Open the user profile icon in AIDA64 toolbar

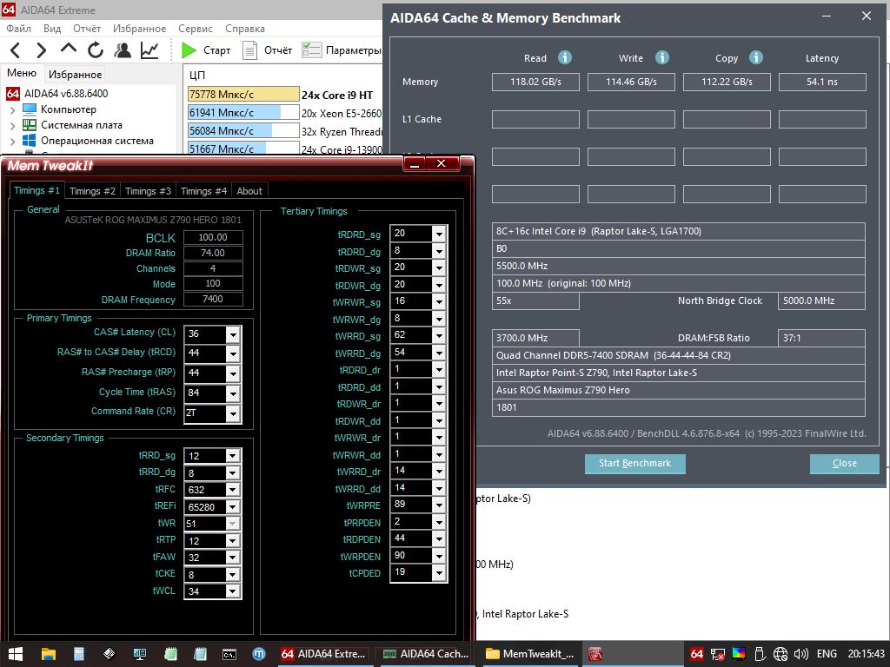click(x=122, y=50)
